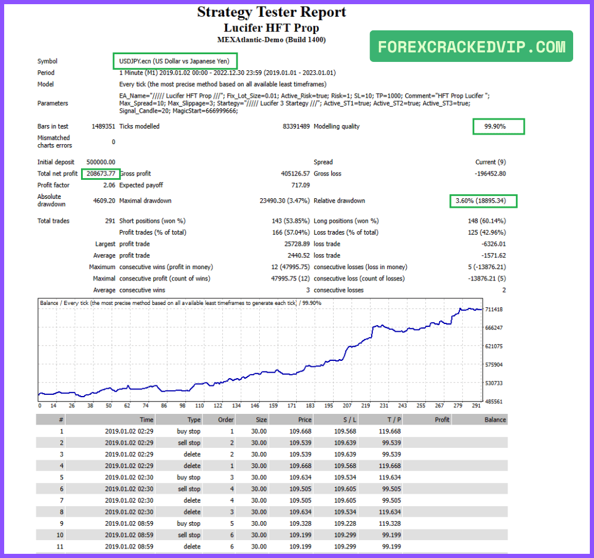Click total net profit 208673.77

pyautogui.click(x=101, y=174)
